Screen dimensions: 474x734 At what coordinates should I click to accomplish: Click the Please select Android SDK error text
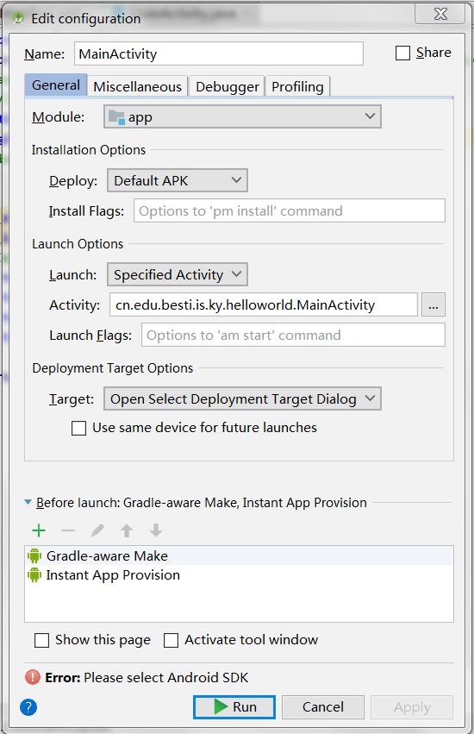coord(166,677)
